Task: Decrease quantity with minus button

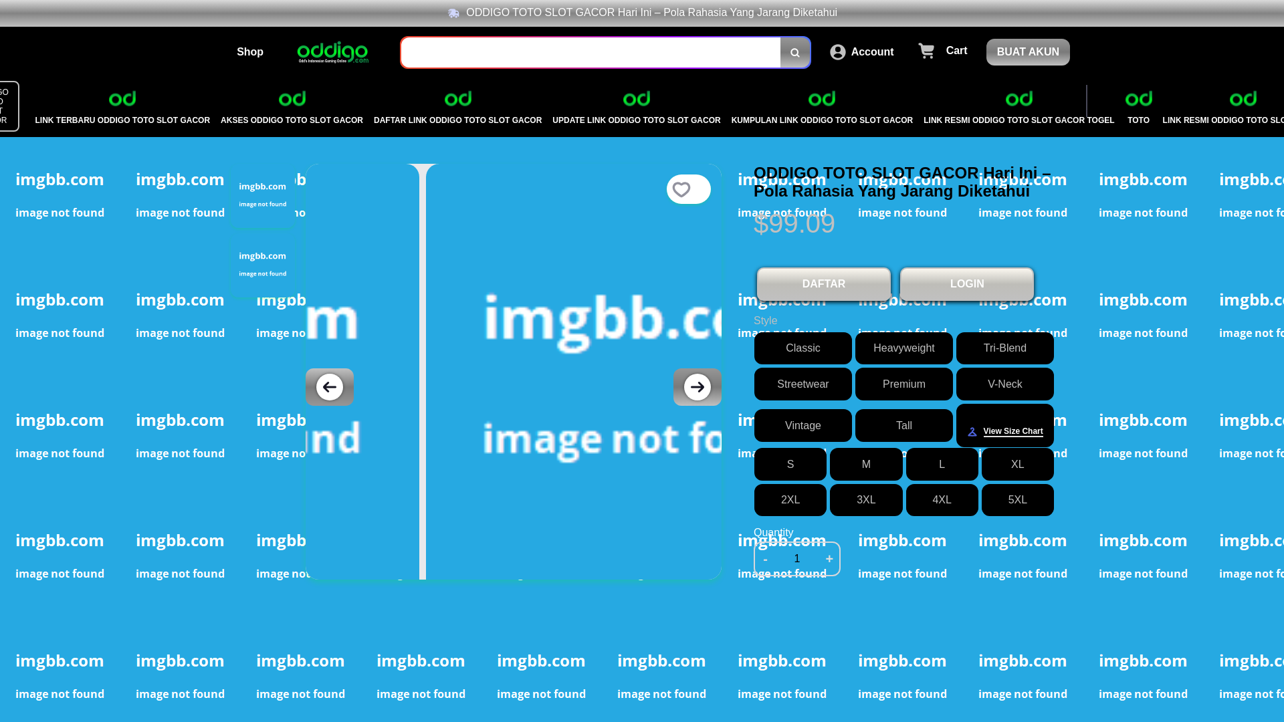Action: point(765,560)
